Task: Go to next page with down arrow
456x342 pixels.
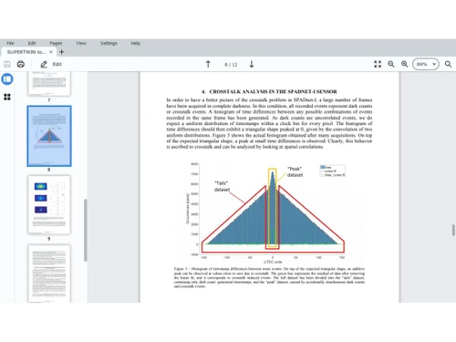Action: click(x=252, y=64)
